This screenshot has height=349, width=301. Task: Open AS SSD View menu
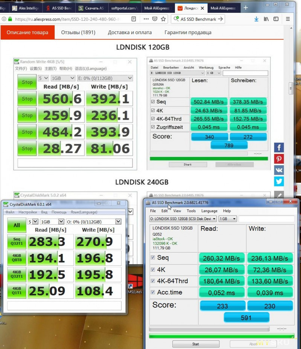[177, 211]
